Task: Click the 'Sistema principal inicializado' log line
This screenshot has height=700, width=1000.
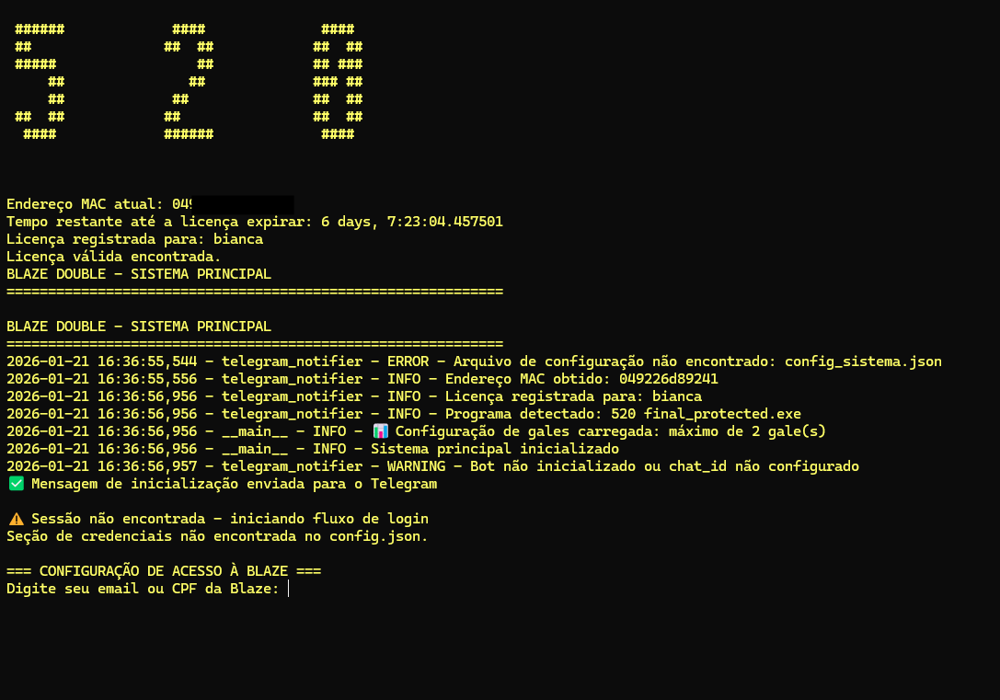Action: point(313,449)
